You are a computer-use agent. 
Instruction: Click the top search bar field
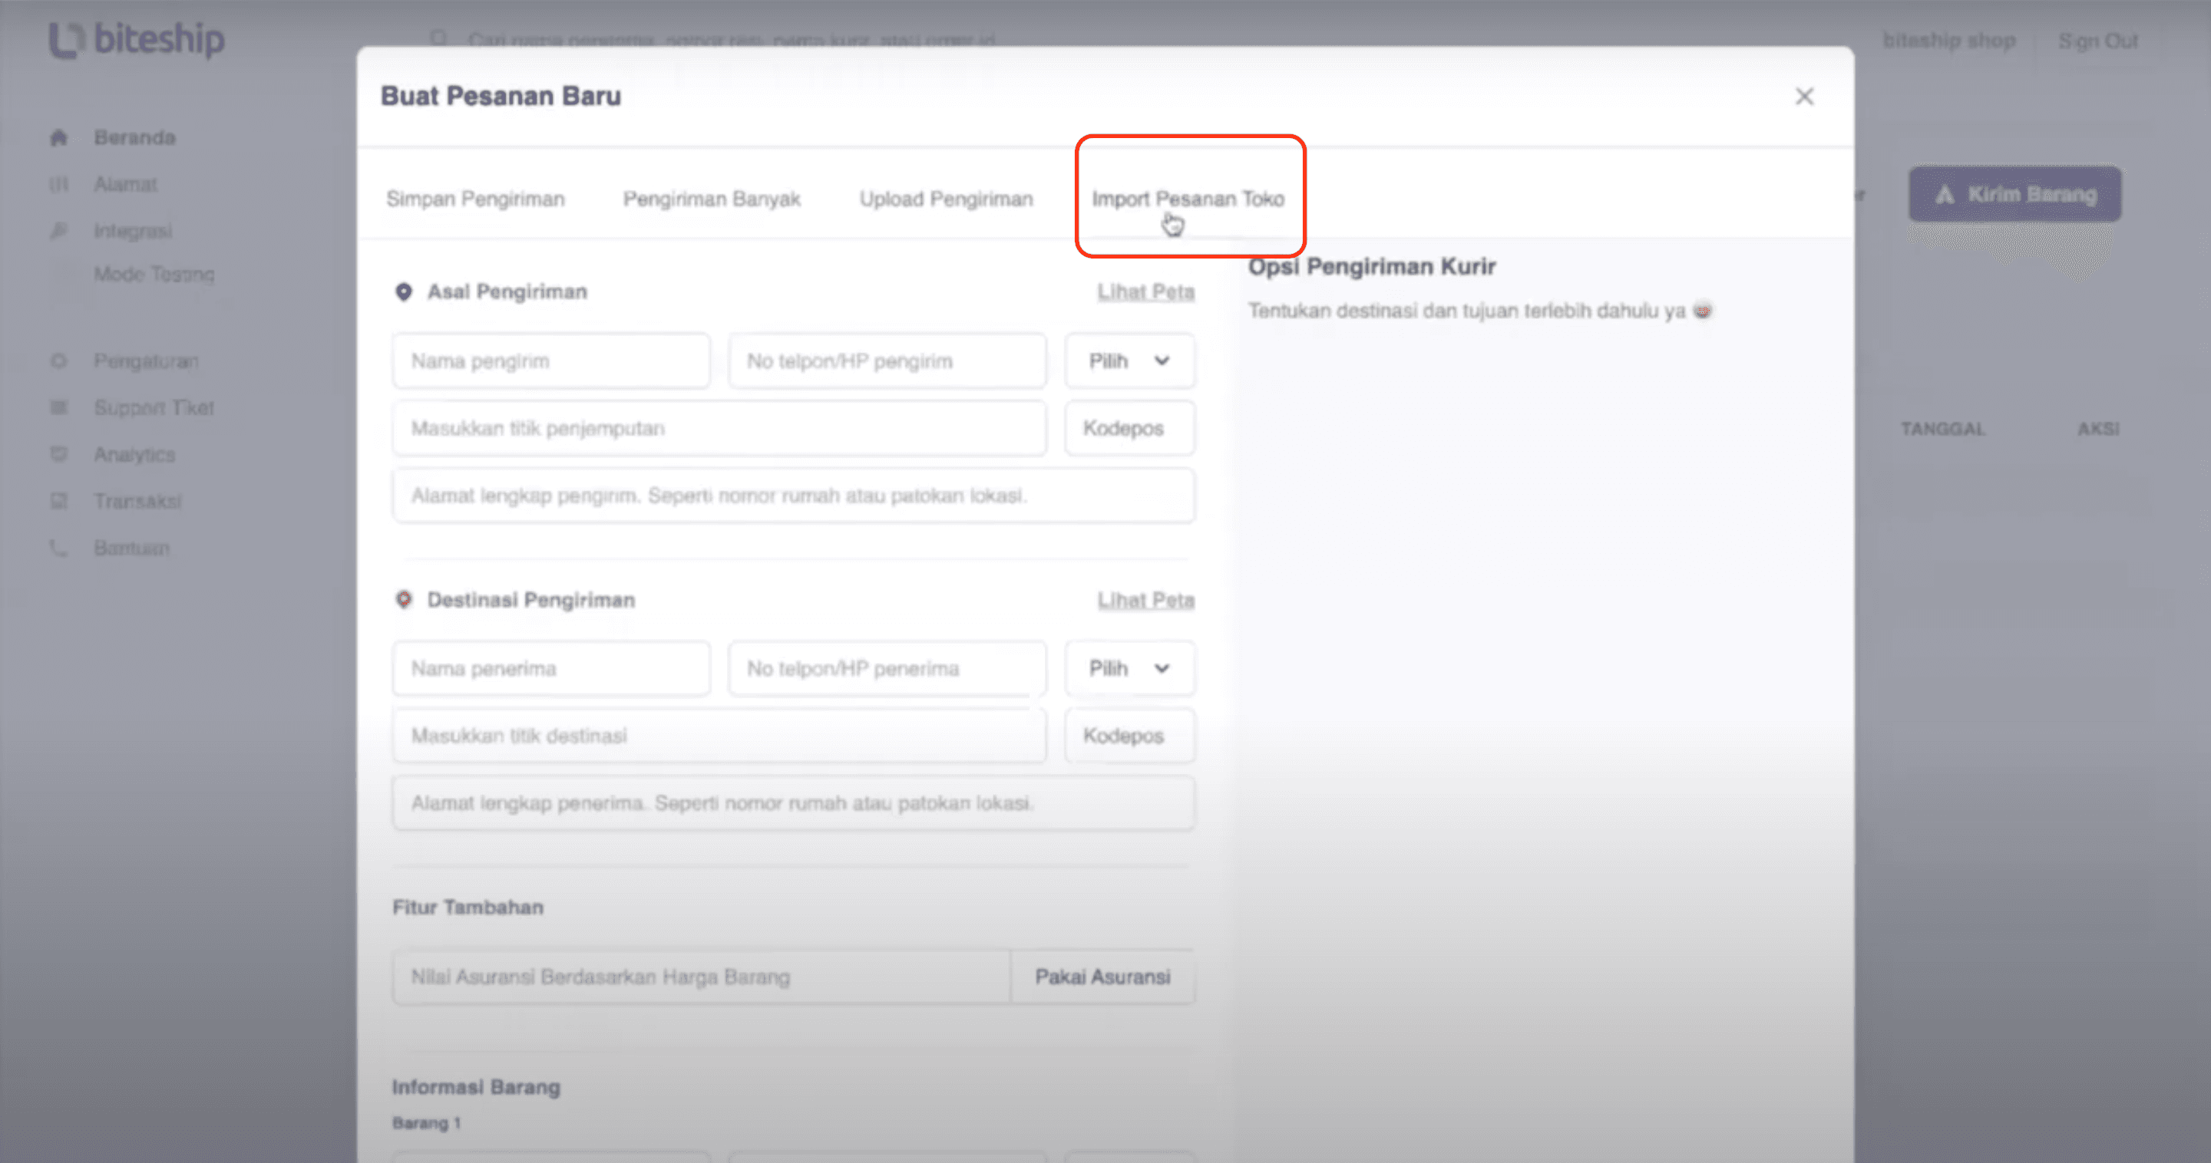(732, 39)
